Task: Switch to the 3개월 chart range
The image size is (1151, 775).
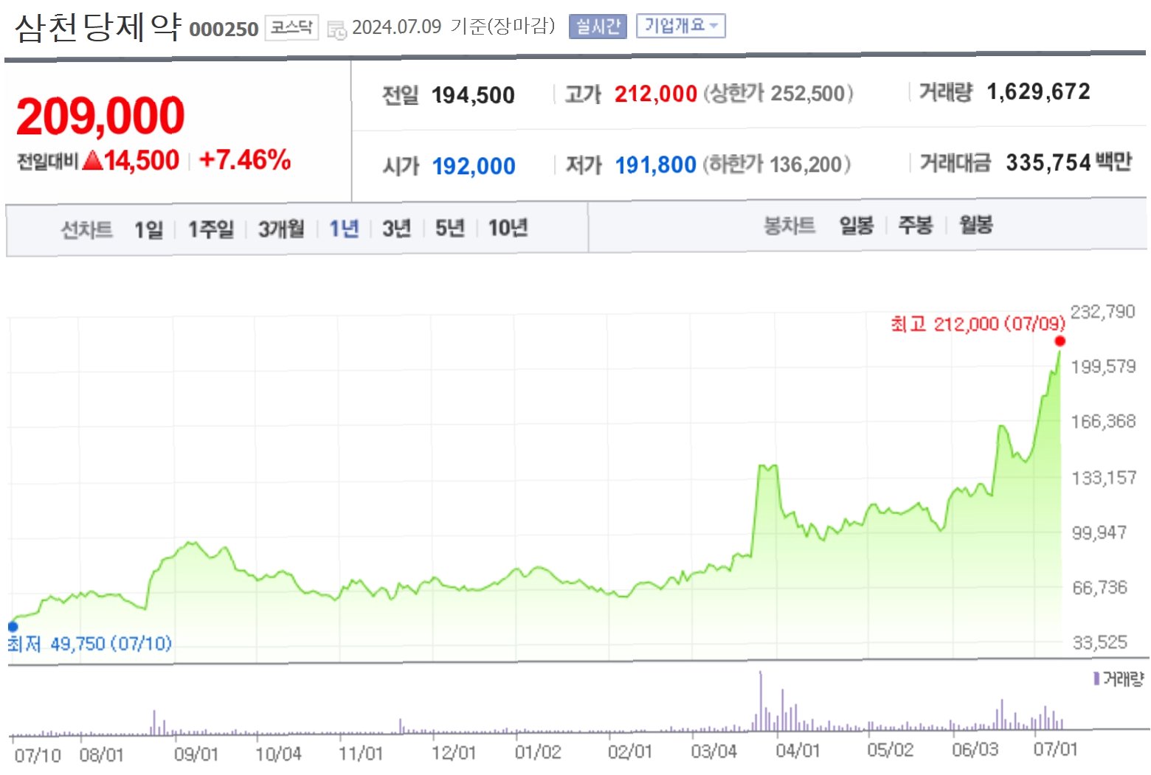Action: [281, 229]
